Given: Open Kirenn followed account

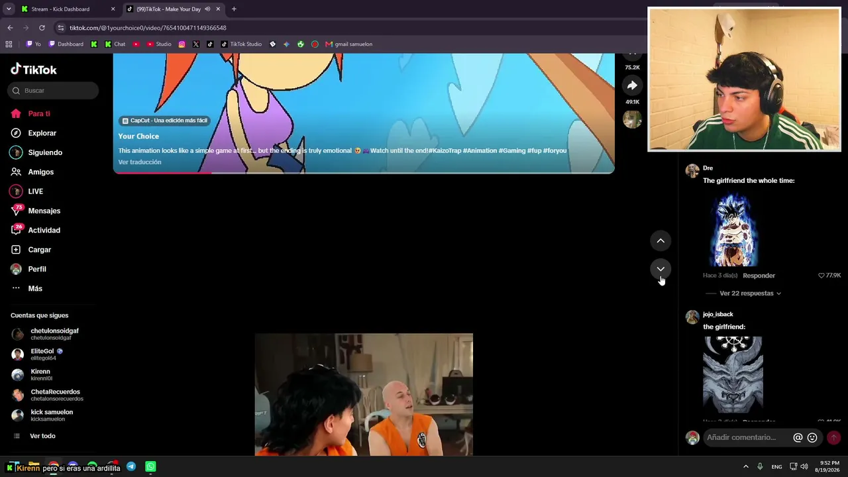Looking at the screenshot, I should [31, 375].
